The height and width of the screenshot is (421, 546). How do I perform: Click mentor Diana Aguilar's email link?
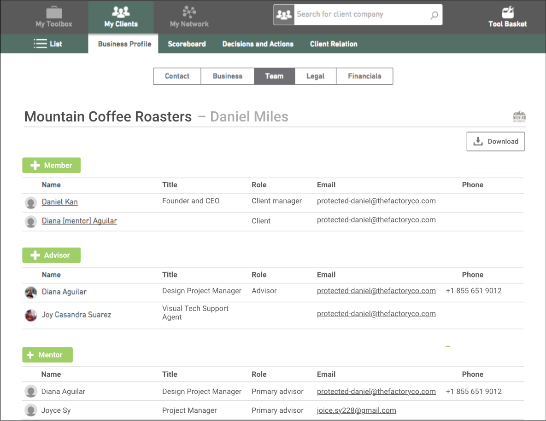[x=376, y=392]
